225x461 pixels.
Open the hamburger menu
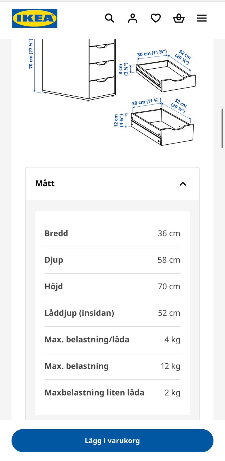[202, 18]
